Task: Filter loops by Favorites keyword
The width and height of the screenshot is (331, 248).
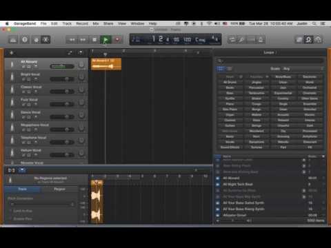Action: click(257, 76)
